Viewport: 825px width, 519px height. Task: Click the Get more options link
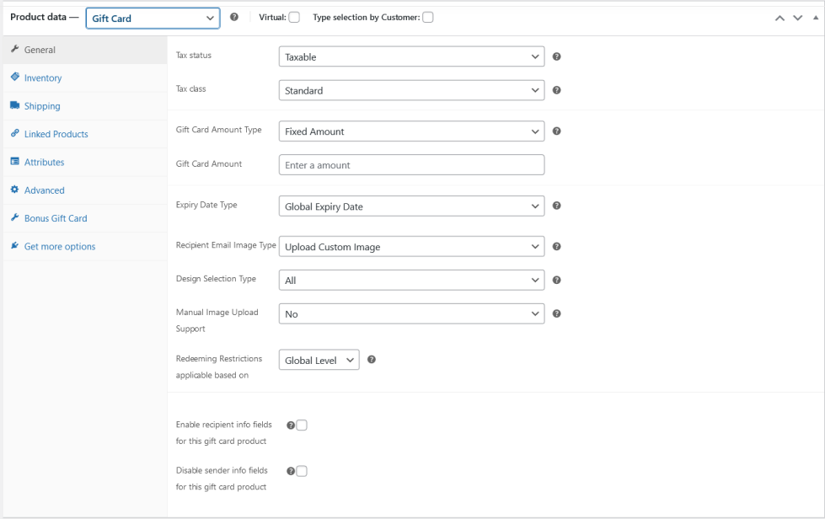click(x=60, y=247)
